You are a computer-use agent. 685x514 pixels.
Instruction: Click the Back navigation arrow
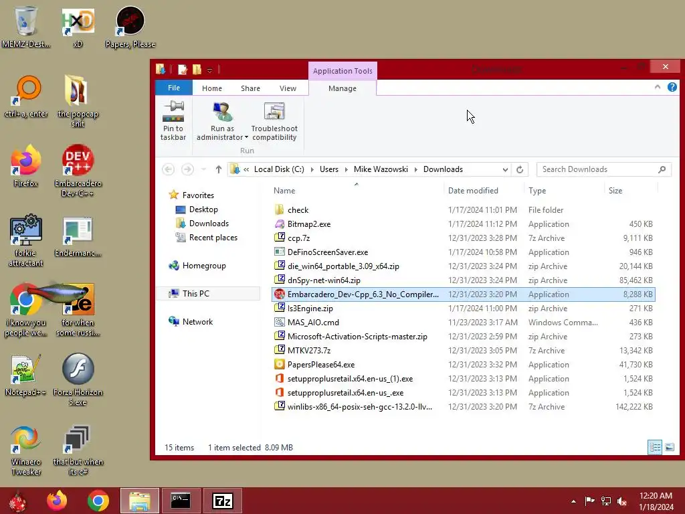point(168,169)
